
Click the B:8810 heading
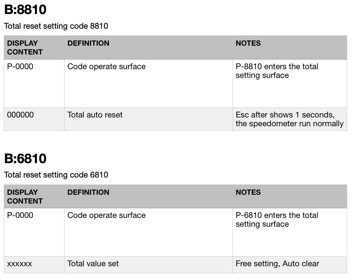tap(25, 10)
